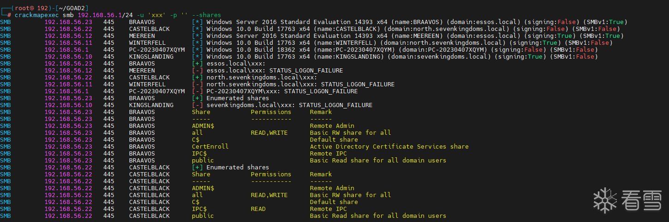Click the CertEnroll share name

point(210,147)
